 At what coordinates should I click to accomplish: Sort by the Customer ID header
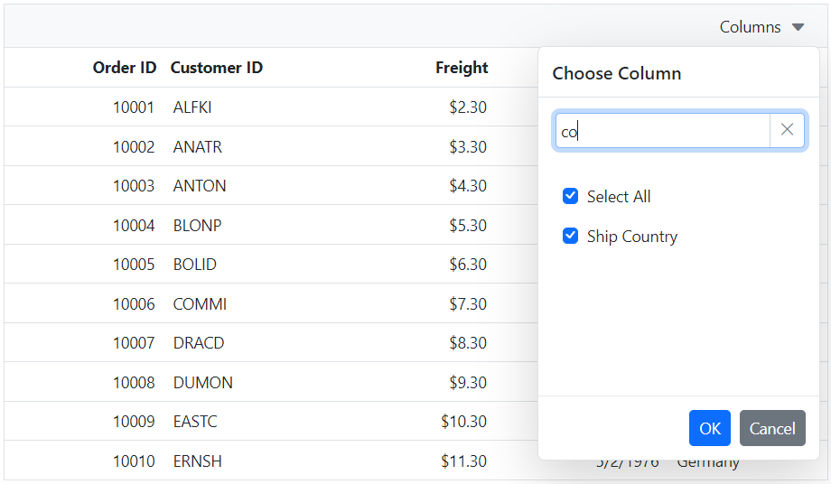pos(216,68)
